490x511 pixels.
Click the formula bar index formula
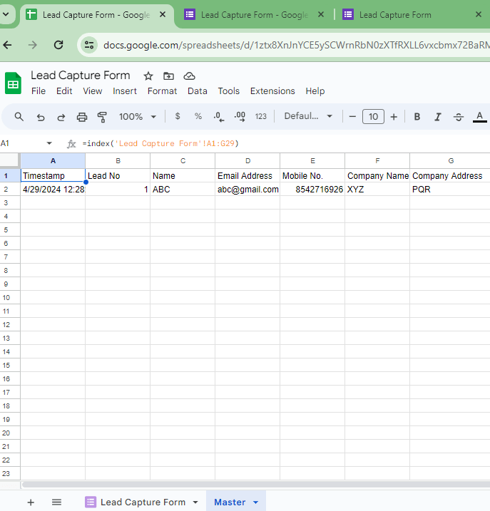(160, 143)
